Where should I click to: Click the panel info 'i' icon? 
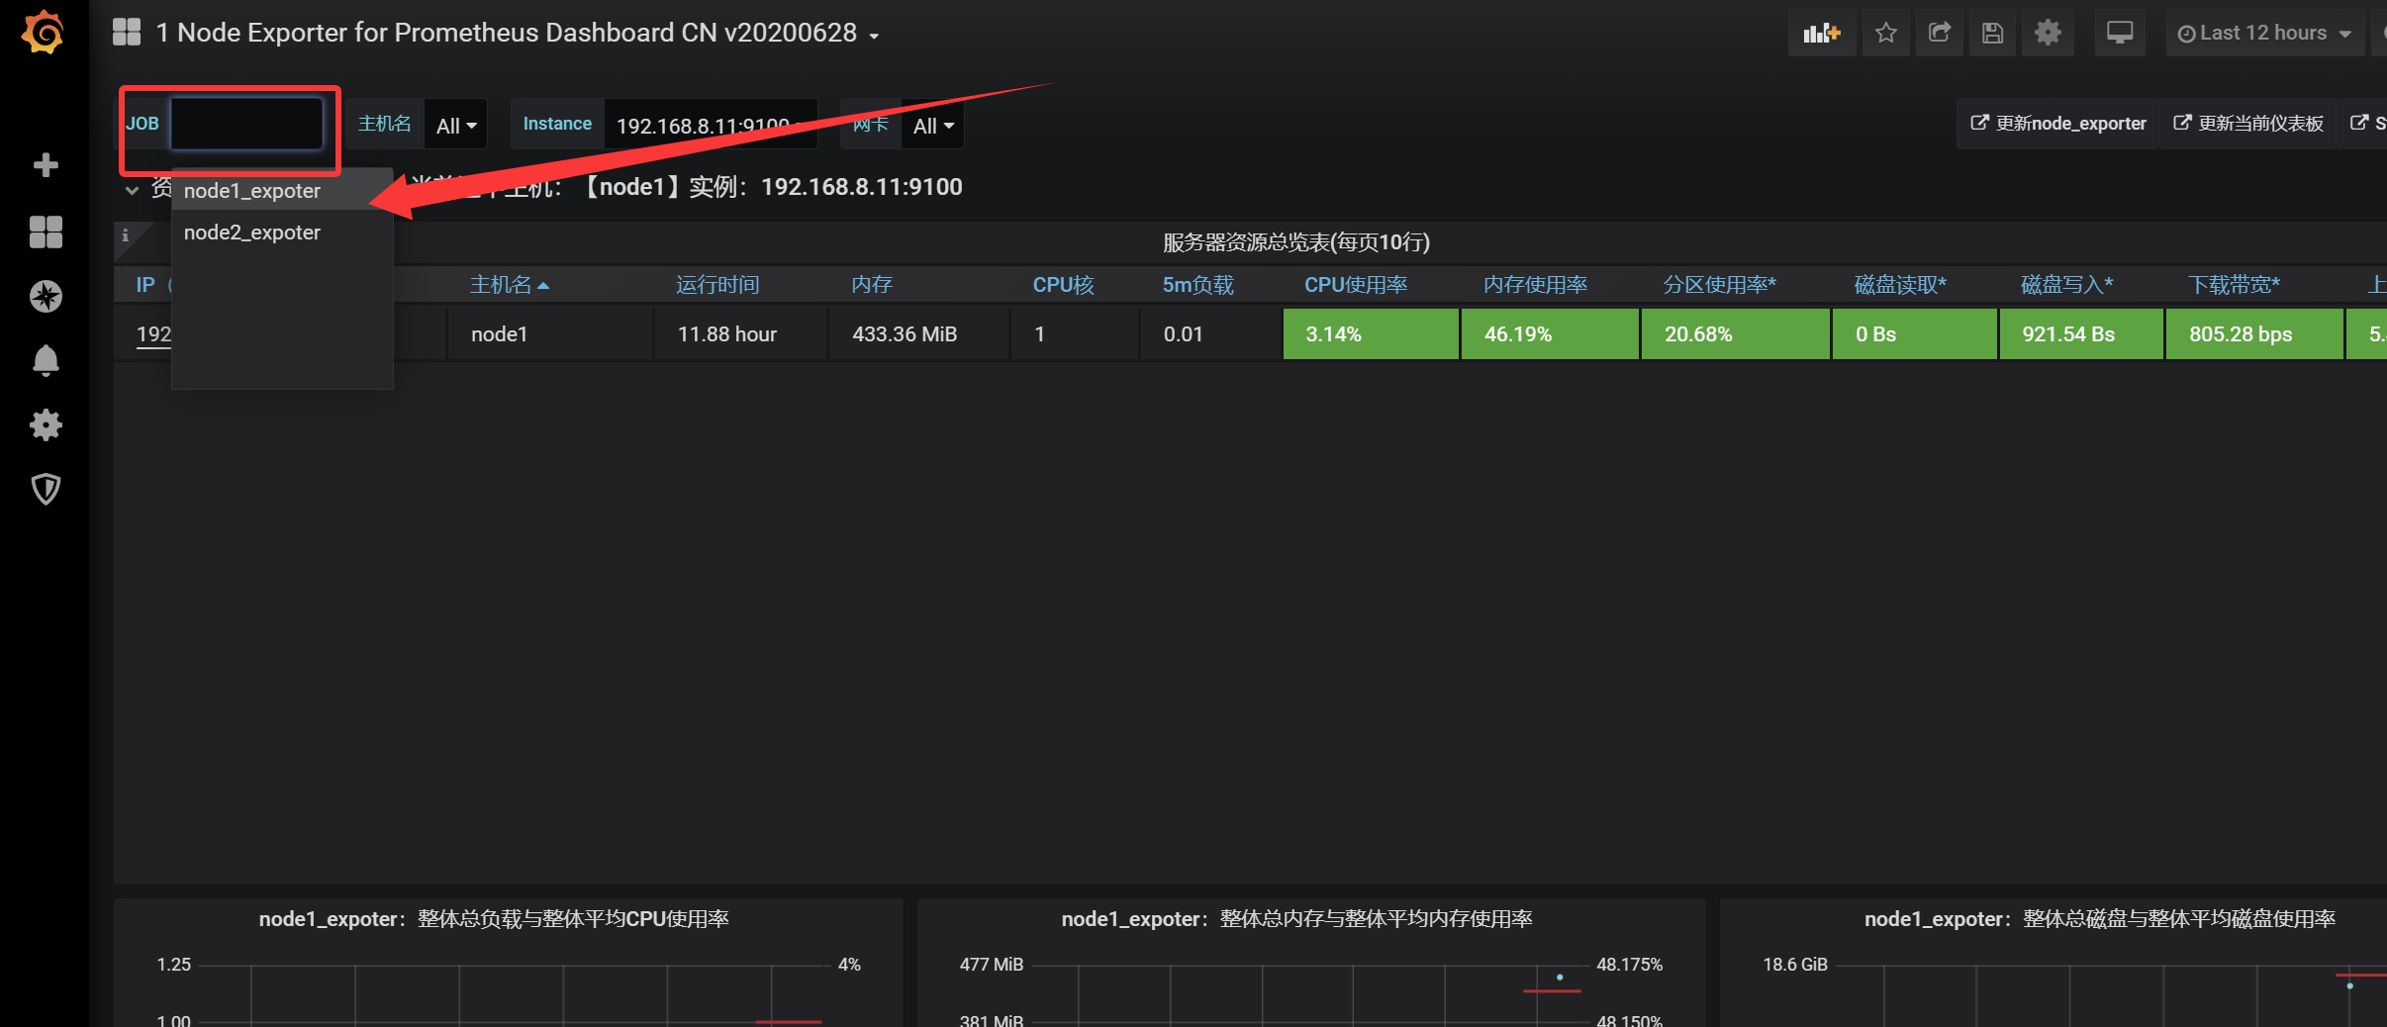126,235
